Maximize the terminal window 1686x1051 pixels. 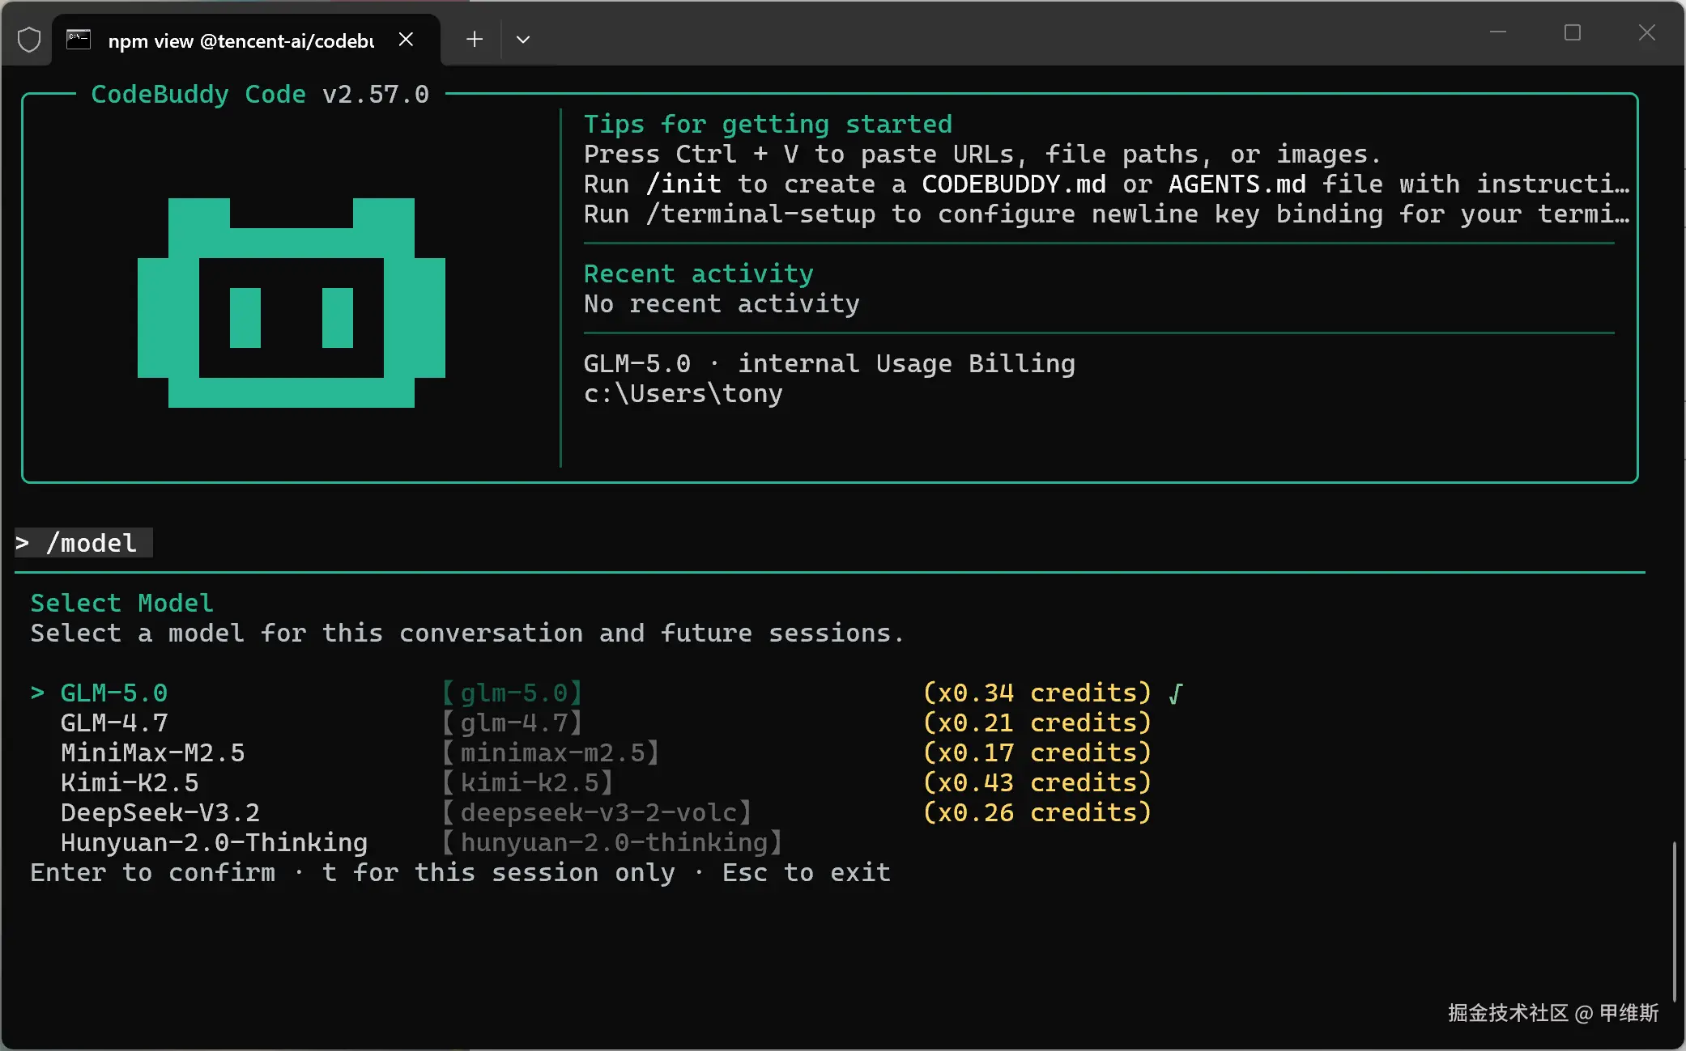1572,33
